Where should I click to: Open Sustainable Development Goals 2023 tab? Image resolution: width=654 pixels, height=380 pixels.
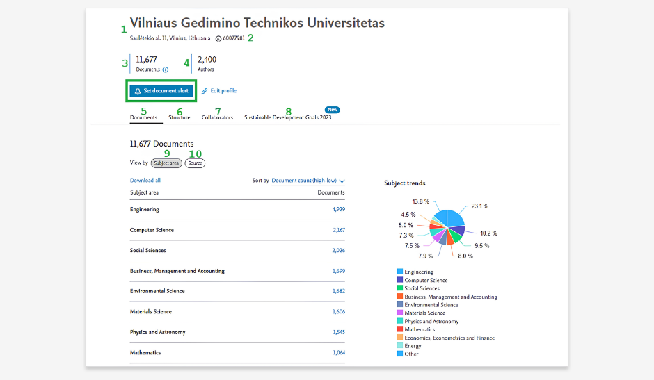[288, 117]
